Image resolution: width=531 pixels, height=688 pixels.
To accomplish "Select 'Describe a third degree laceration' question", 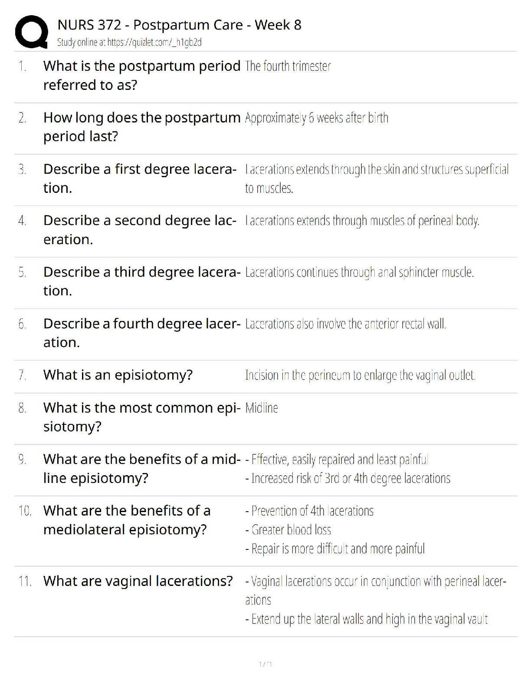I will click(x=142, y=281).
